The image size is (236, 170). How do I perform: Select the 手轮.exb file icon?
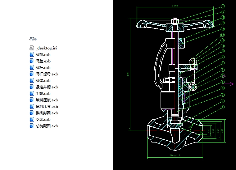coord(32,93)
